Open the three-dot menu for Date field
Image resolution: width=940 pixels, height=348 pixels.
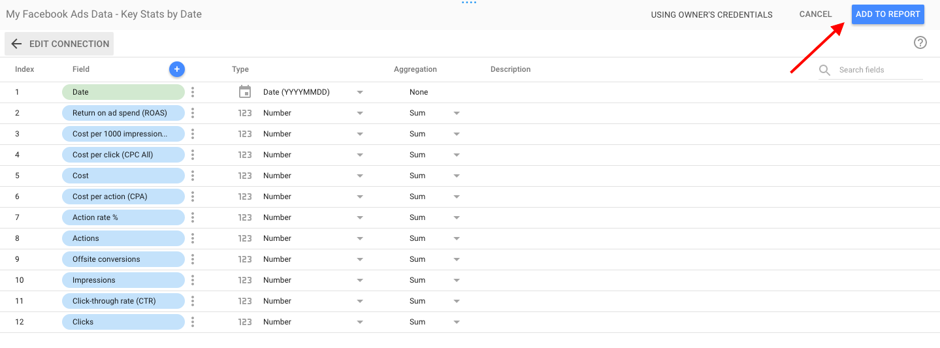point(193,92)
